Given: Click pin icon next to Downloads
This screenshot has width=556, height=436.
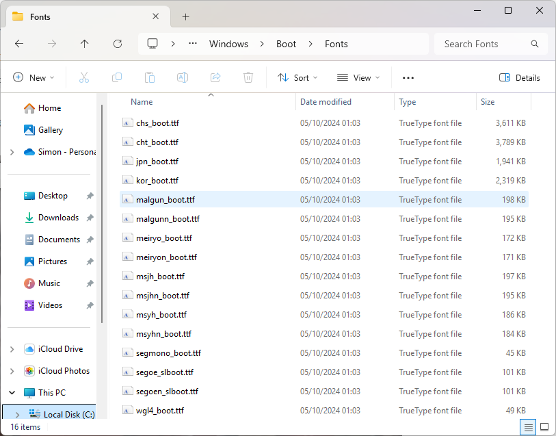Looking at the screenshot, I should (90, 218).
